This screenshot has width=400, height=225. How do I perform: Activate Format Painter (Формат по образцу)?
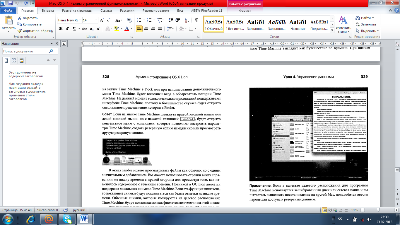35,31
